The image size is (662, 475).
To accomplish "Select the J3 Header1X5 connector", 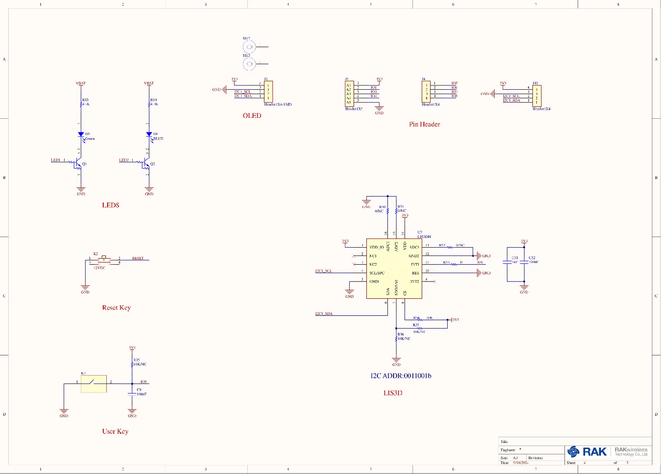I will pyautogui.click(x=349, y=94).
